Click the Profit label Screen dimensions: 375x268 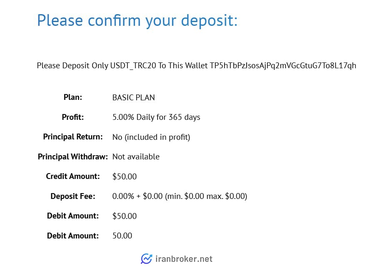(72, 117)
